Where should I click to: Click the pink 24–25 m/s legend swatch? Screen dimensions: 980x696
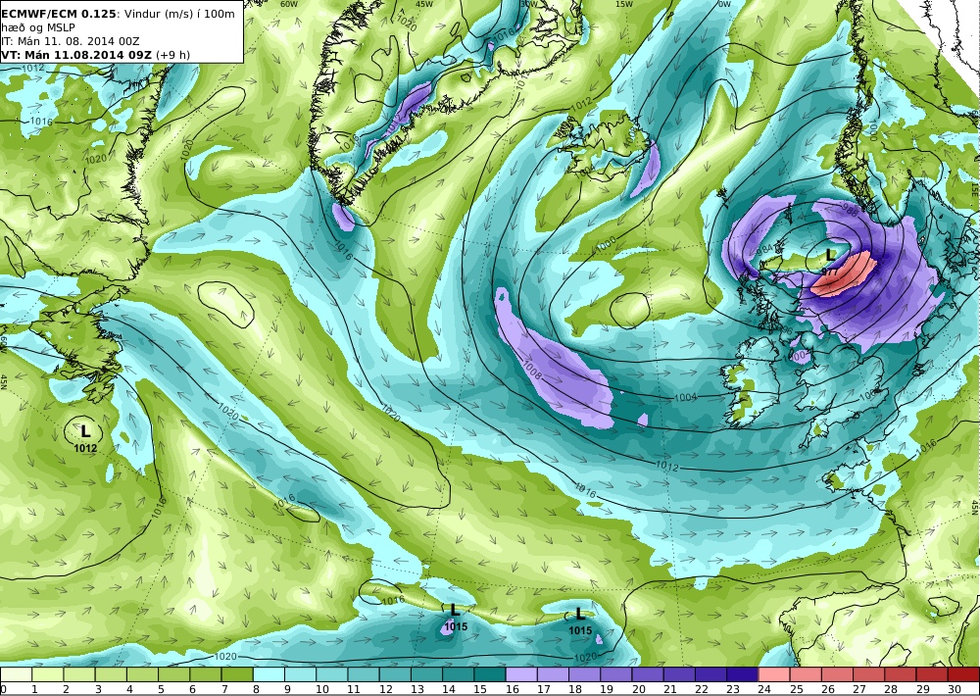tap(774, 674)
